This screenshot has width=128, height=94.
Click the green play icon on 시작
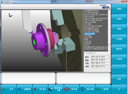tap(3, 89)
